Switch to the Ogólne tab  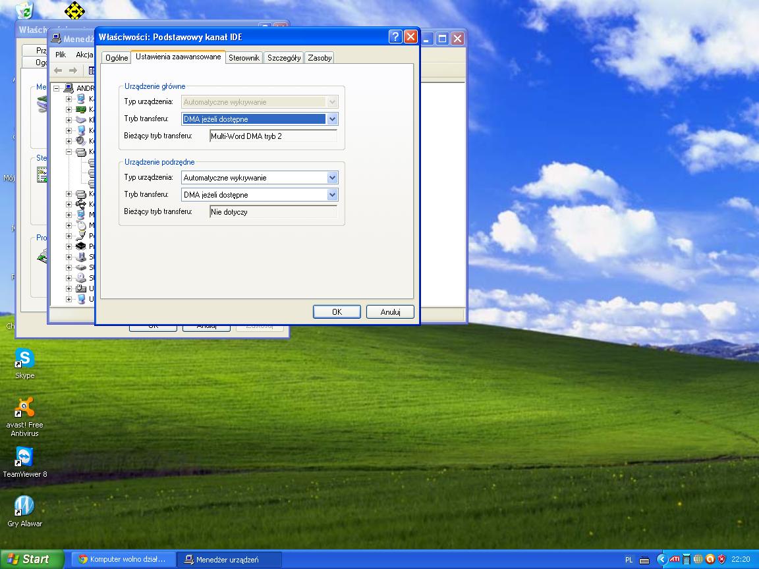(117, 57)
